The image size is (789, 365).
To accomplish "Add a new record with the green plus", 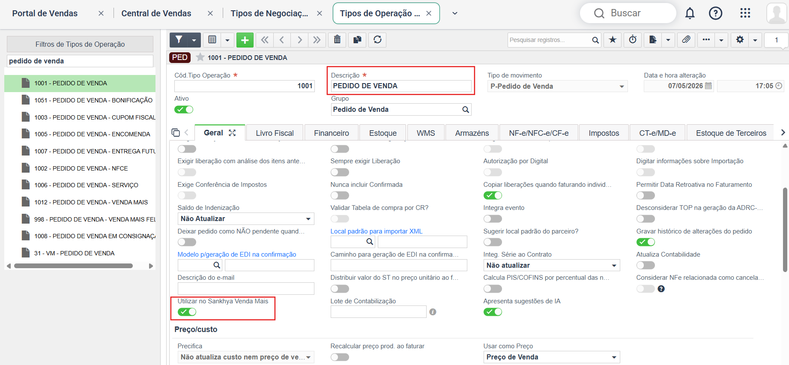I will 245,40.
